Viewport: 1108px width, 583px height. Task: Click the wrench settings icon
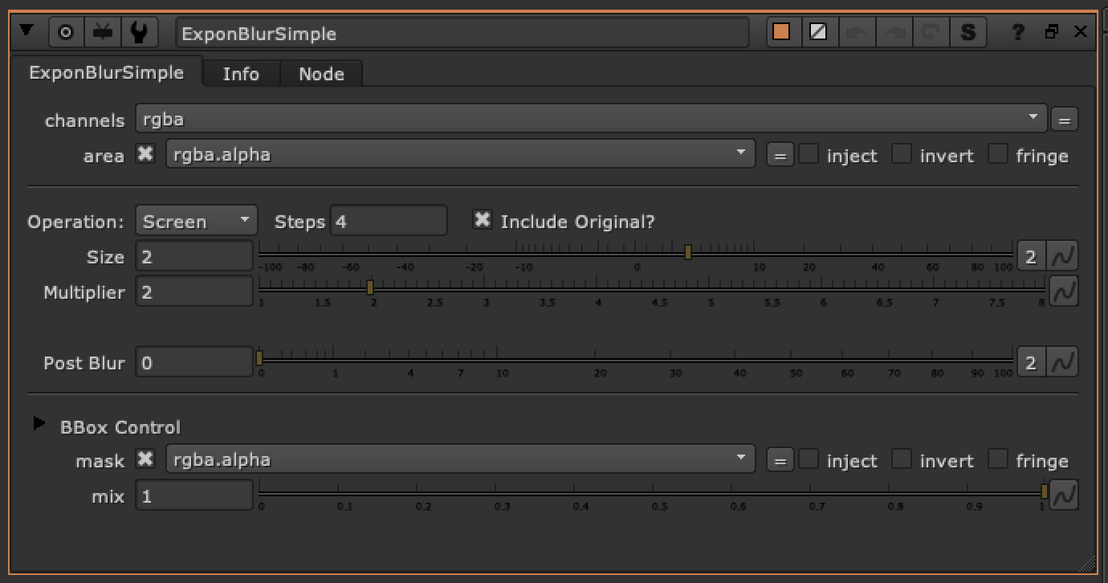[x=138, y=33]
